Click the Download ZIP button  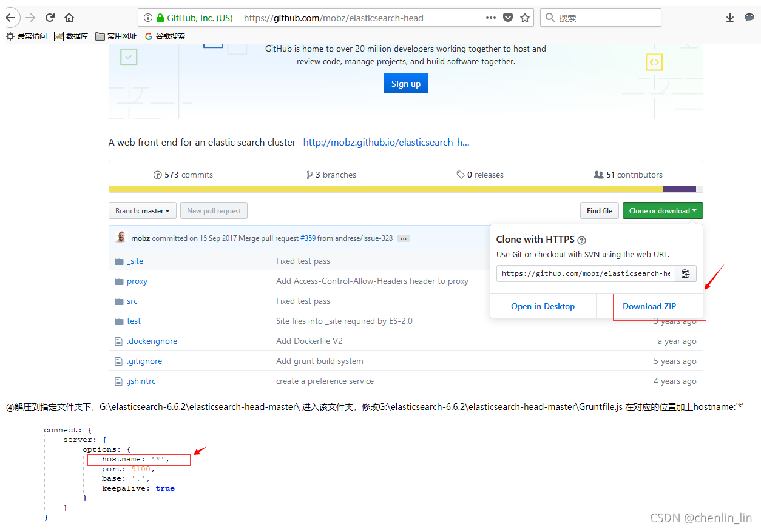[x=649, y=306]
